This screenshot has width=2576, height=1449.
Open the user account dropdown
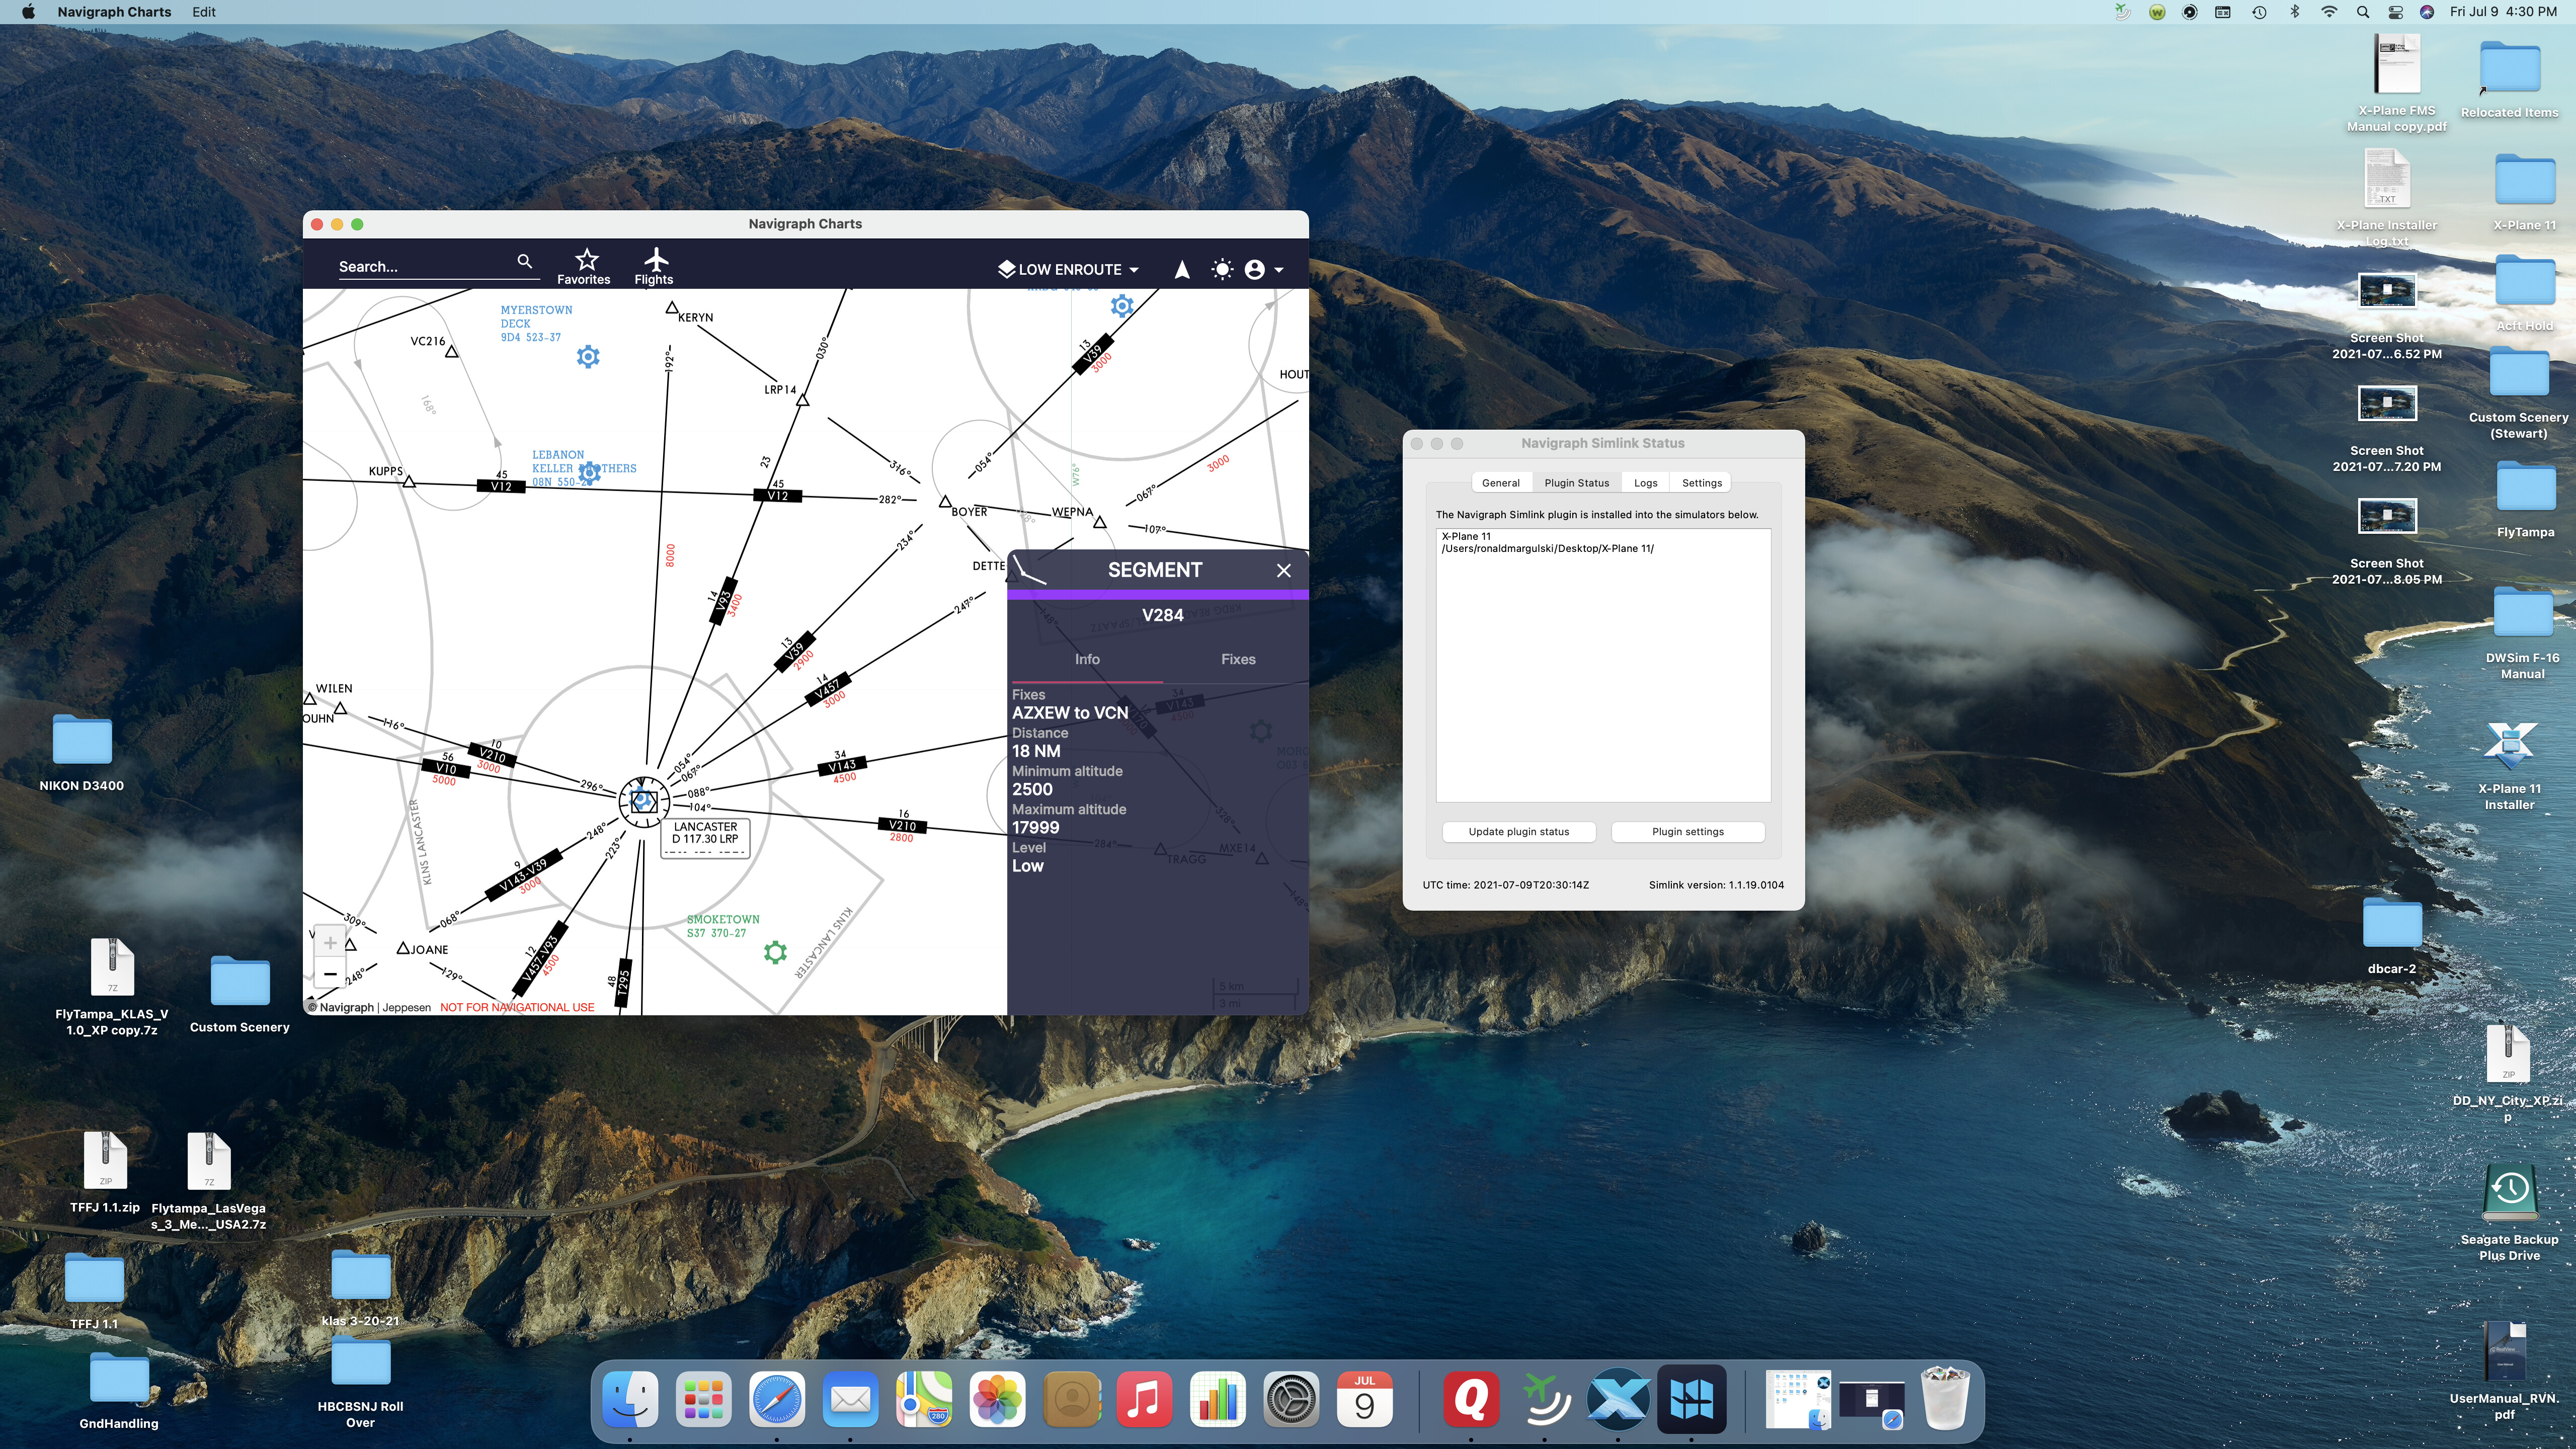pos(1264,269)
